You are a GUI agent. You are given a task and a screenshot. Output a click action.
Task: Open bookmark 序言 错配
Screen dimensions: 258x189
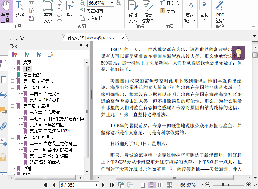pyautogui.click(x=32, y=75)
